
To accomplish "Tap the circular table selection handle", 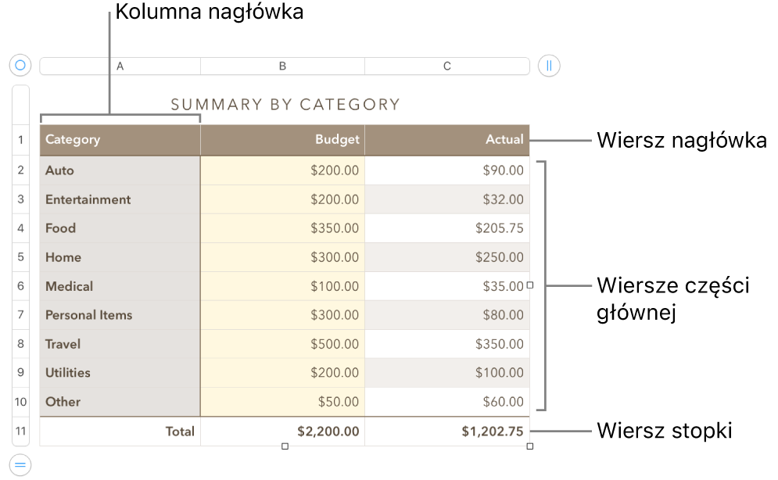I will point(20,65).
